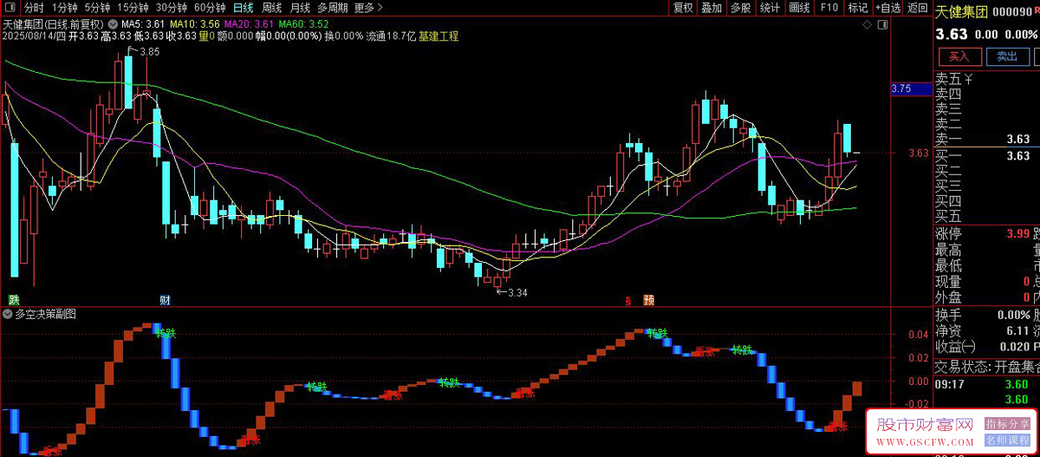Open indicator dropdown beside 天健集团(日线.前复权)
The width and height of the screenshot is (1040, 457).
coord(113,23)
